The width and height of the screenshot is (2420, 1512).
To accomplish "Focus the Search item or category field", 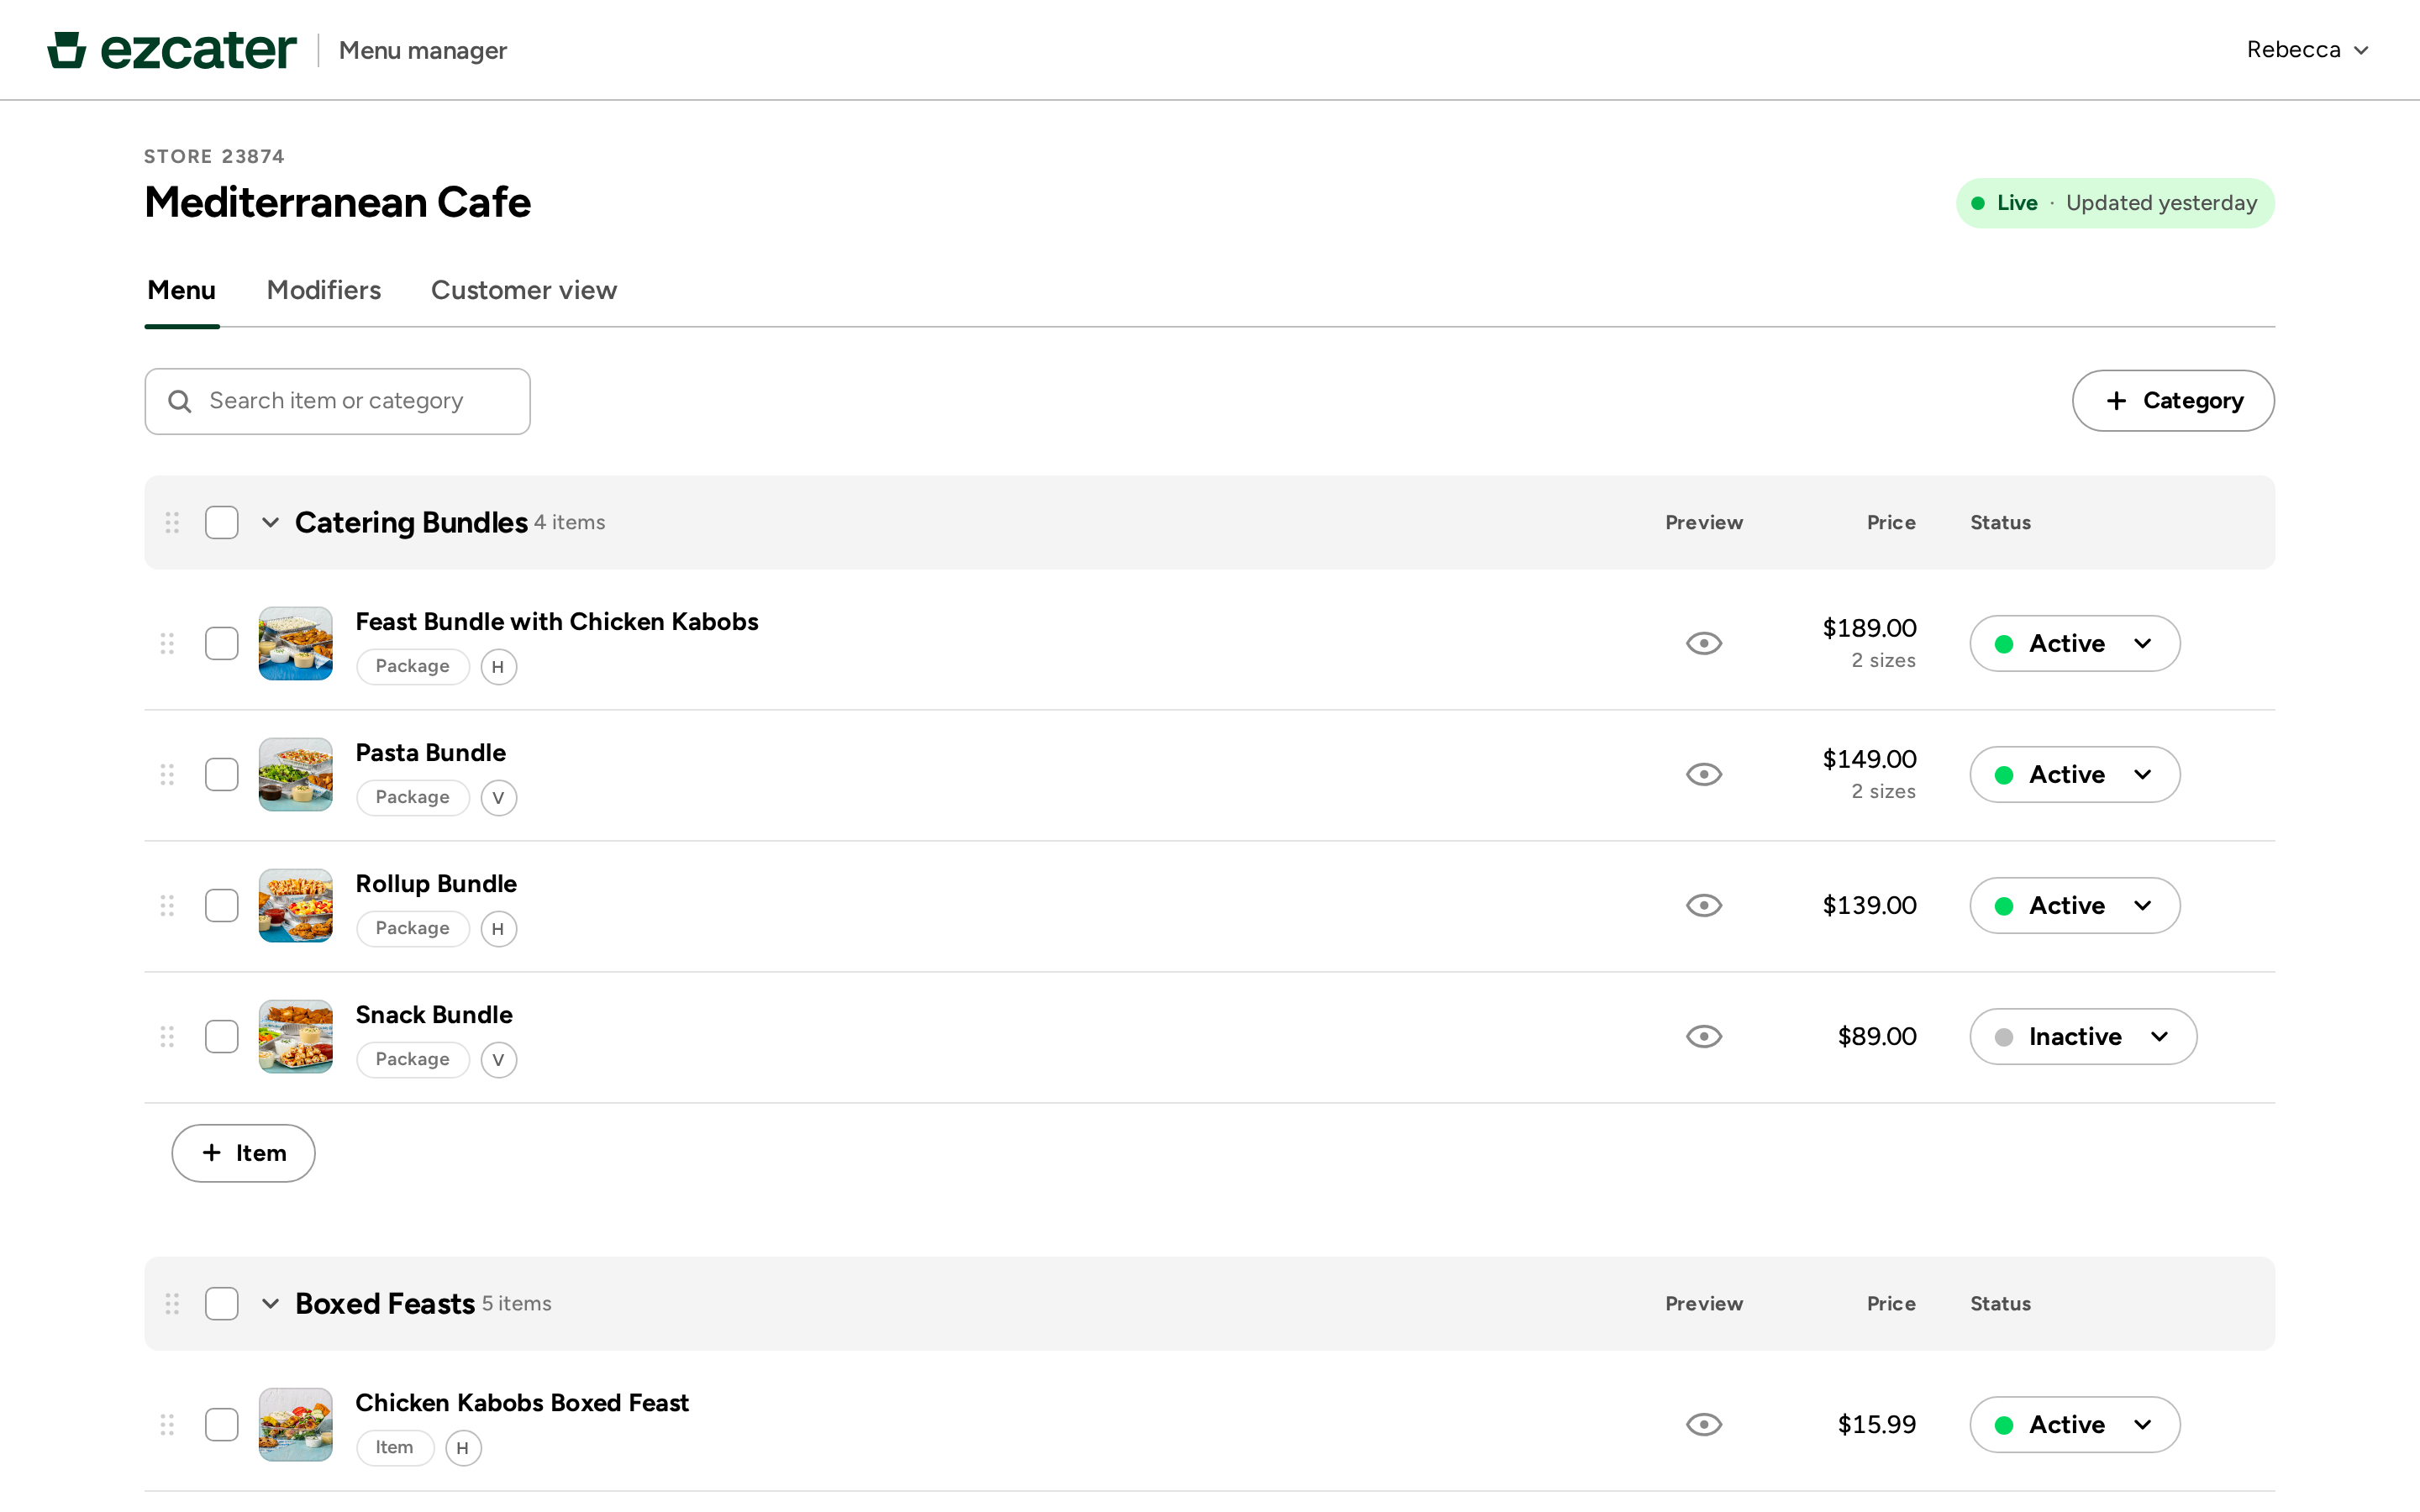I will pos(337,401).
